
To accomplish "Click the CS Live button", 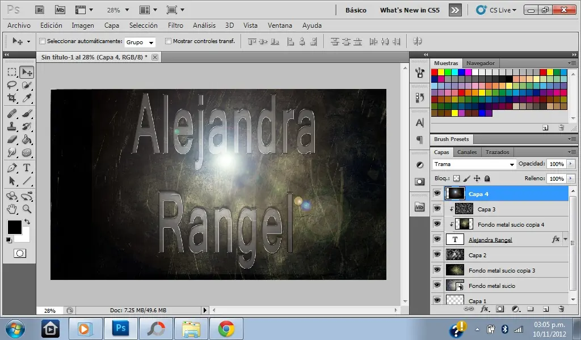I will [x=496, y=10].
